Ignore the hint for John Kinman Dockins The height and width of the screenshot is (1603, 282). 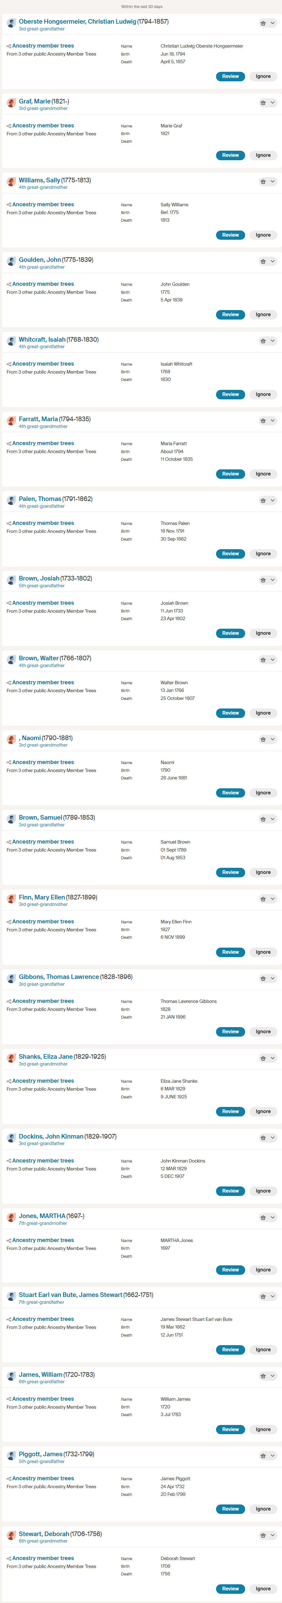click(263, 1191)
